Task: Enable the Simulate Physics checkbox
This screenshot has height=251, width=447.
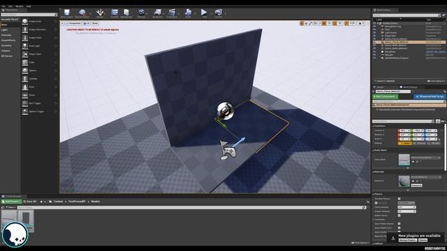Action: point(399,199)
